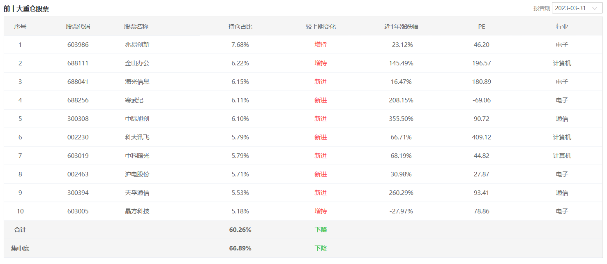Open the 报告期 date dropdown

pyautogui.click(x=577, y=8)
